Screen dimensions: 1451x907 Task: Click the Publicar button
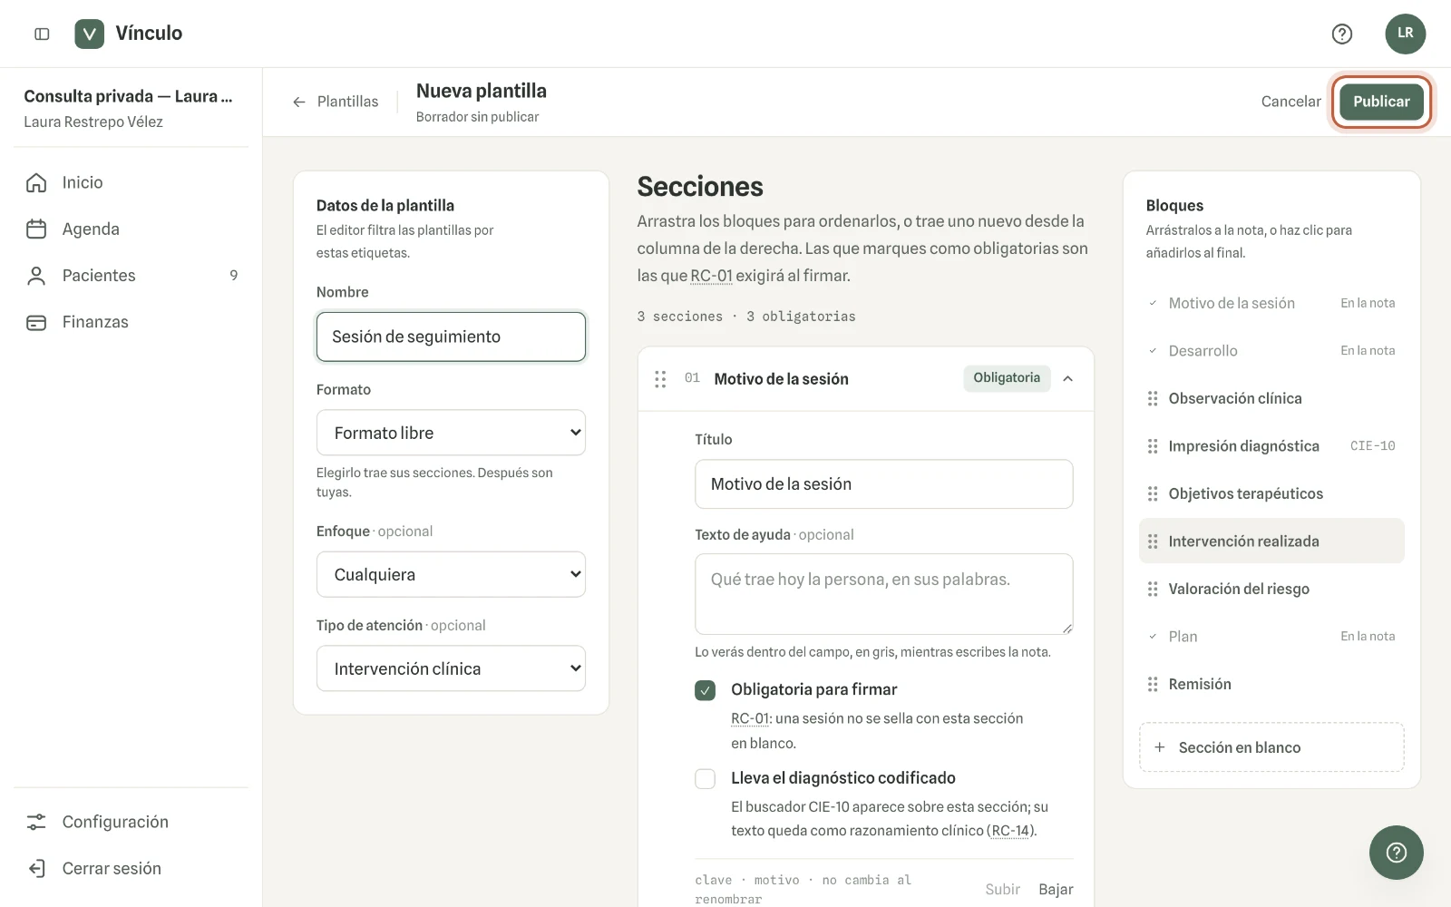click(1381, 102)
